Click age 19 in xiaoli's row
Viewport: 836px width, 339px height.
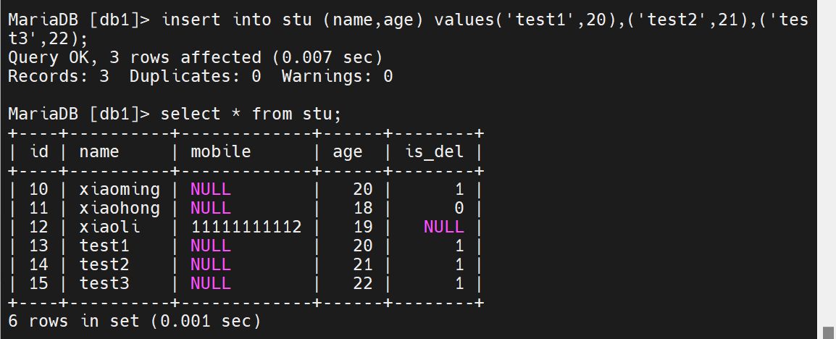coord(362,227)
